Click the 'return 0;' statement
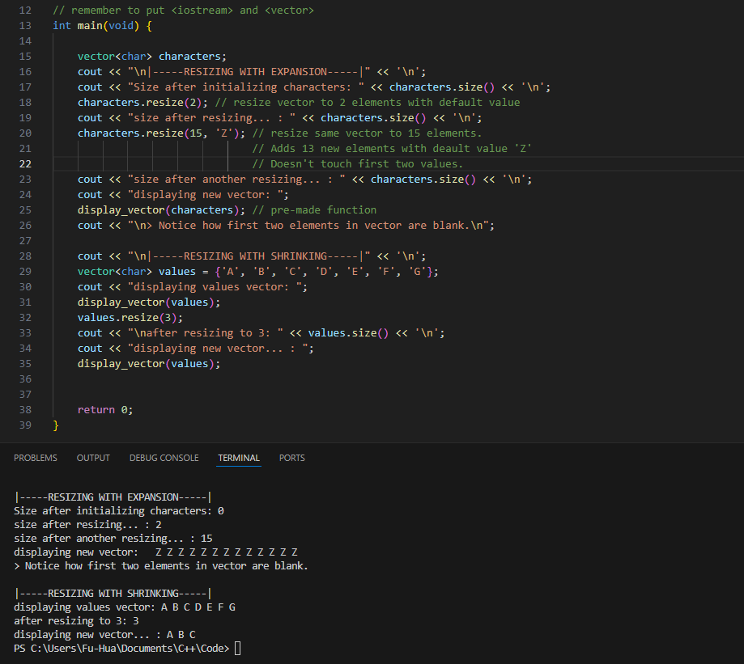The height and width of the screenshot is (664, 744). point(105,409)
